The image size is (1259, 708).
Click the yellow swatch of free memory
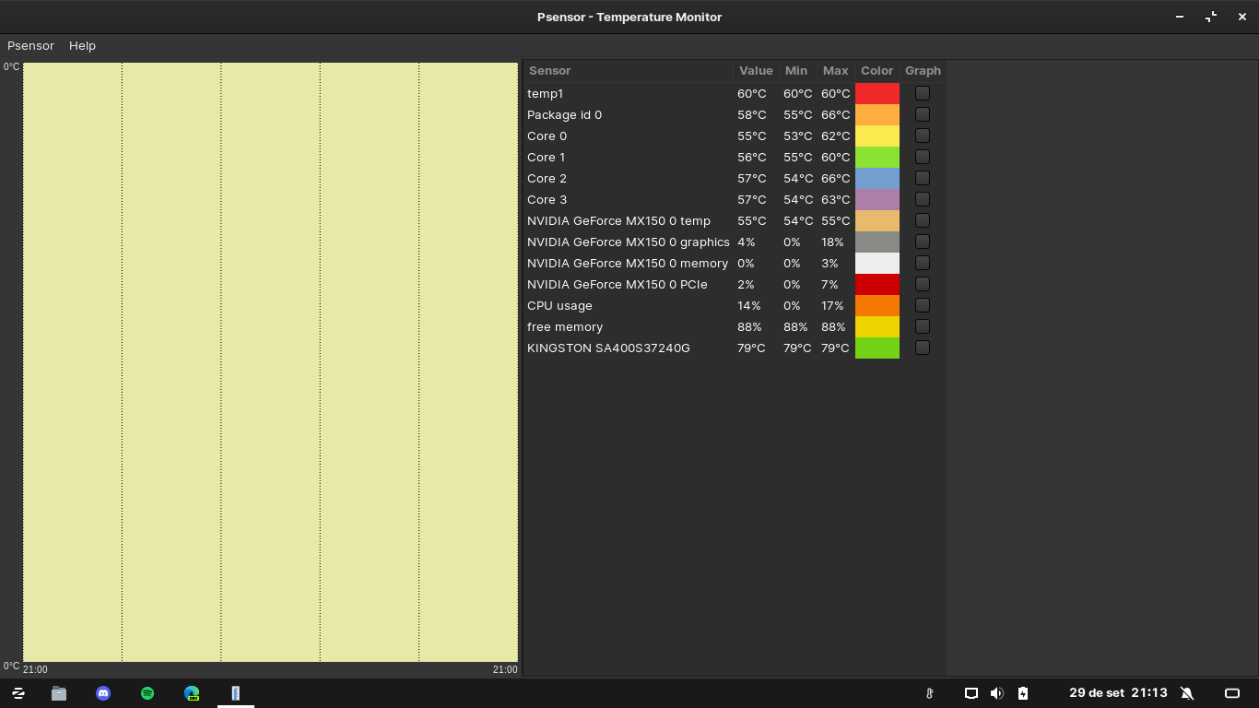[x=877, y=326]
